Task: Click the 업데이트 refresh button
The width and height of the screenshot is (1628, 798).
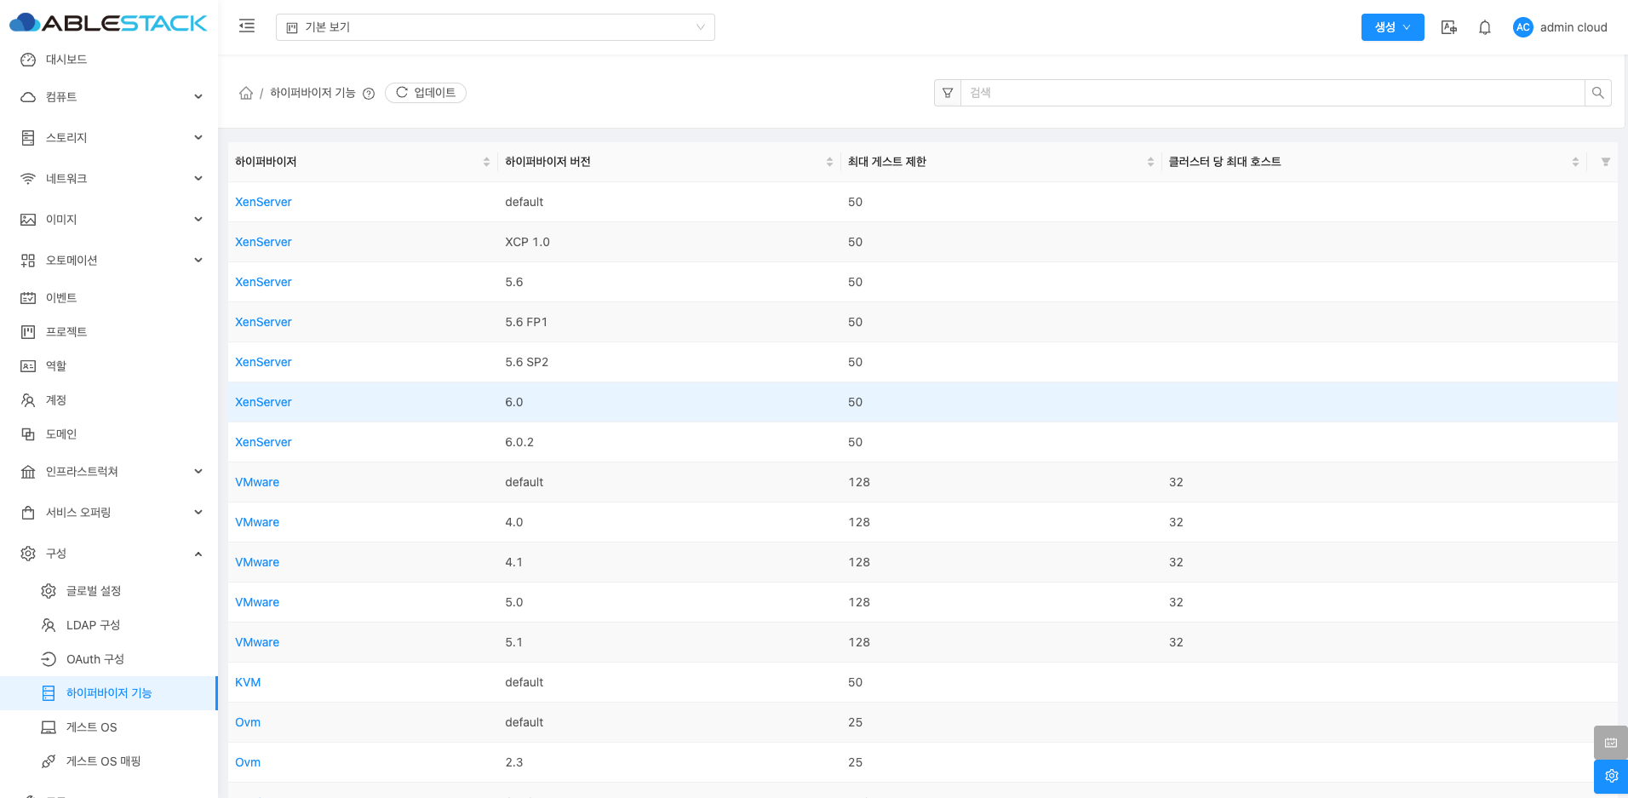Action: pos(426,93)
